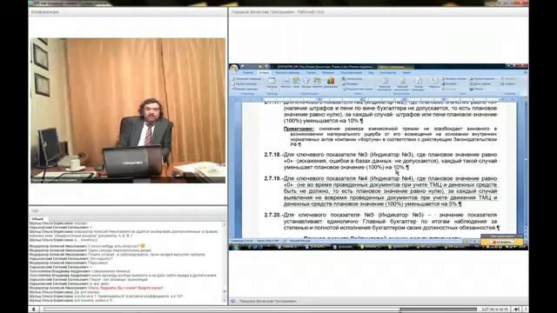The image size is (557, 313).
Task: Click Пустая страница in Word ribbon
Action: [x=244, y=84]
